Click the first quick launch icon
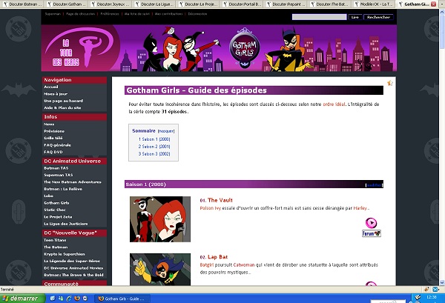The image size is (445, 303). pyautogui.click(x=53, y=299)
